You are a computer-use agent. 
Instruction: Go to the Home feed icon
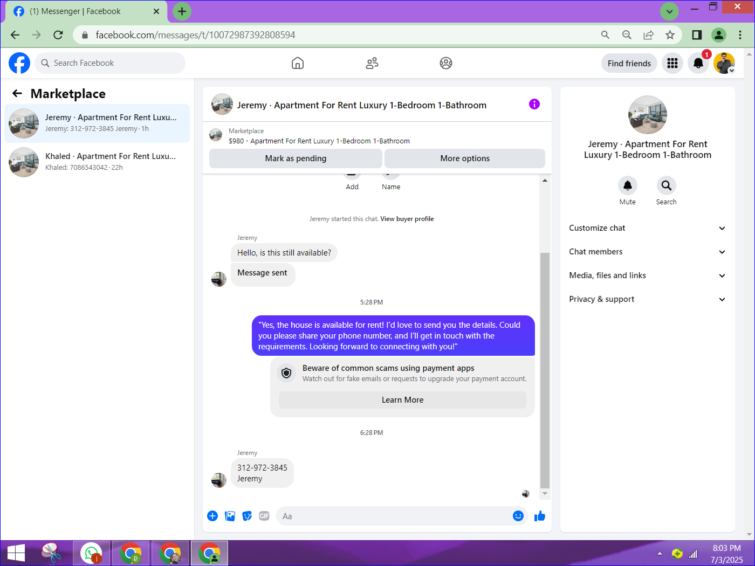coord(298,63)
